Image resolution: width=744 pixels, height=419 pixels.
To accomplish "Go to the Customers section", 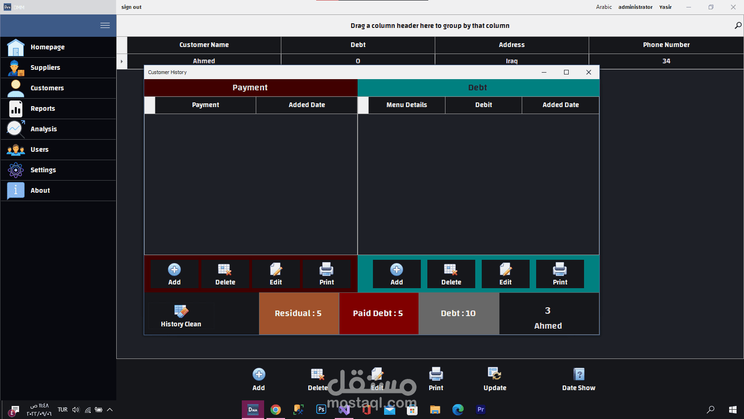I will [58, 88].
